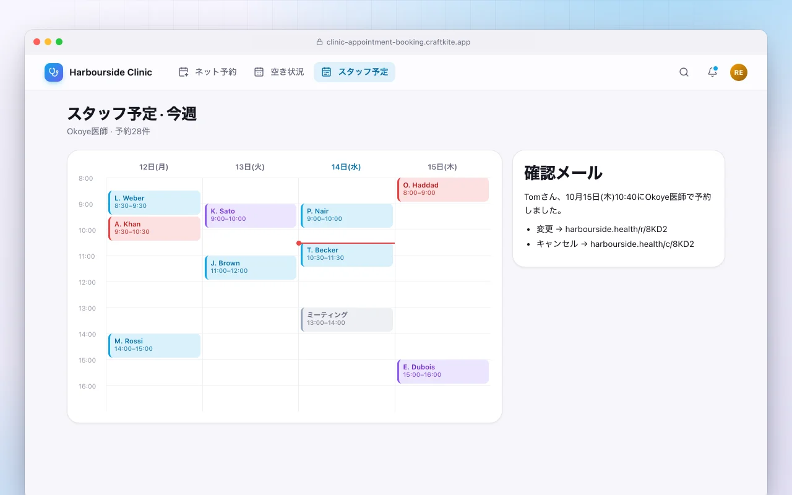792x495 pixels.
Task: Open P. Nair 9:00–10:00 appointment
Action: point(346,215)
